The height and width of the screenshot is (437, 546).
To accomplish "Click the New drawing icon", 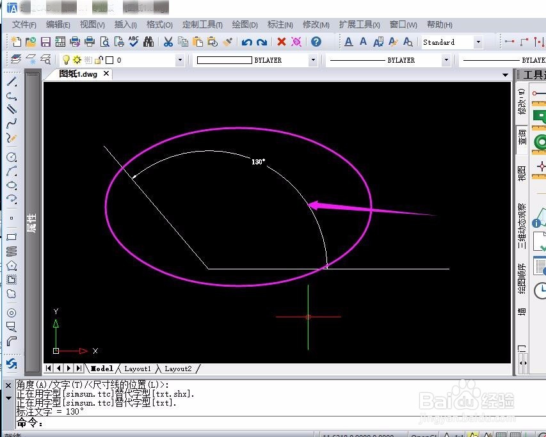I will tap(15, 42).
